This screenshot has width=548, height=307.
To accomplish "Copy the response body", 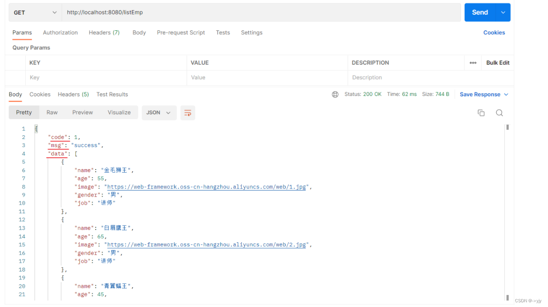I will (x=481, y=112).
